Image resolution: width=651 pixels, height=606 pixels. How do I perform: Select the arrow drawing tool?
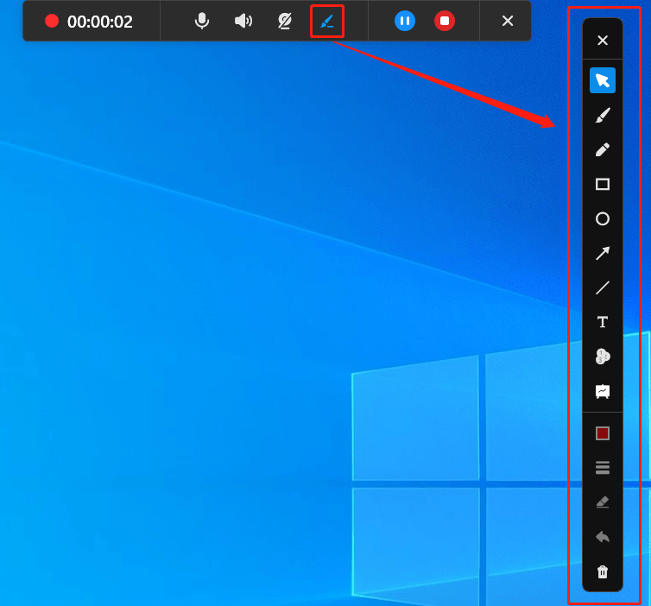pyautogui.click(x=603, y=253)
